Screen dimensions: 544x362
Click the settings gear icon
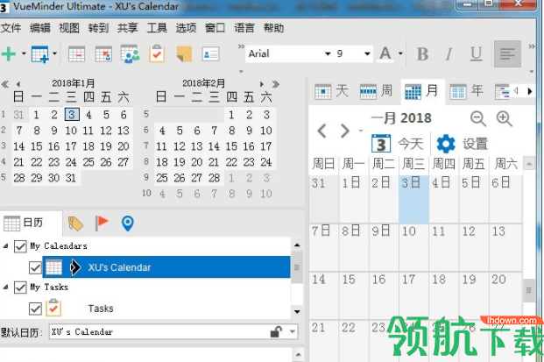click(x=446, y=144)
